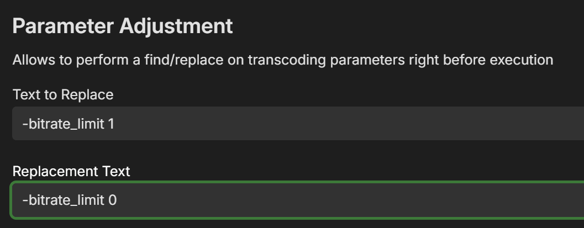Image resolution: width=584 pixels, height=228 pixels.
Task: Place cursor on "-bitrate_limit 0" text
Action: pos(69,199)
